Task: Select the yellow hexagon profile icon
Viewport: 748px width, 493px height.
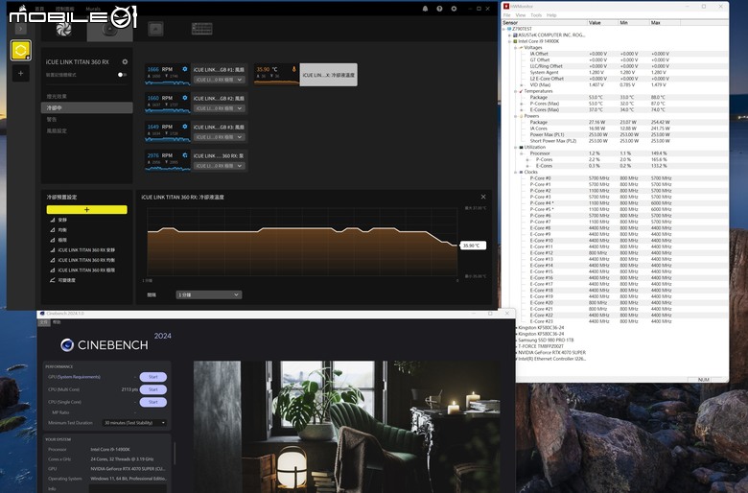Action: pyautogui.click(x=20, y=50)
